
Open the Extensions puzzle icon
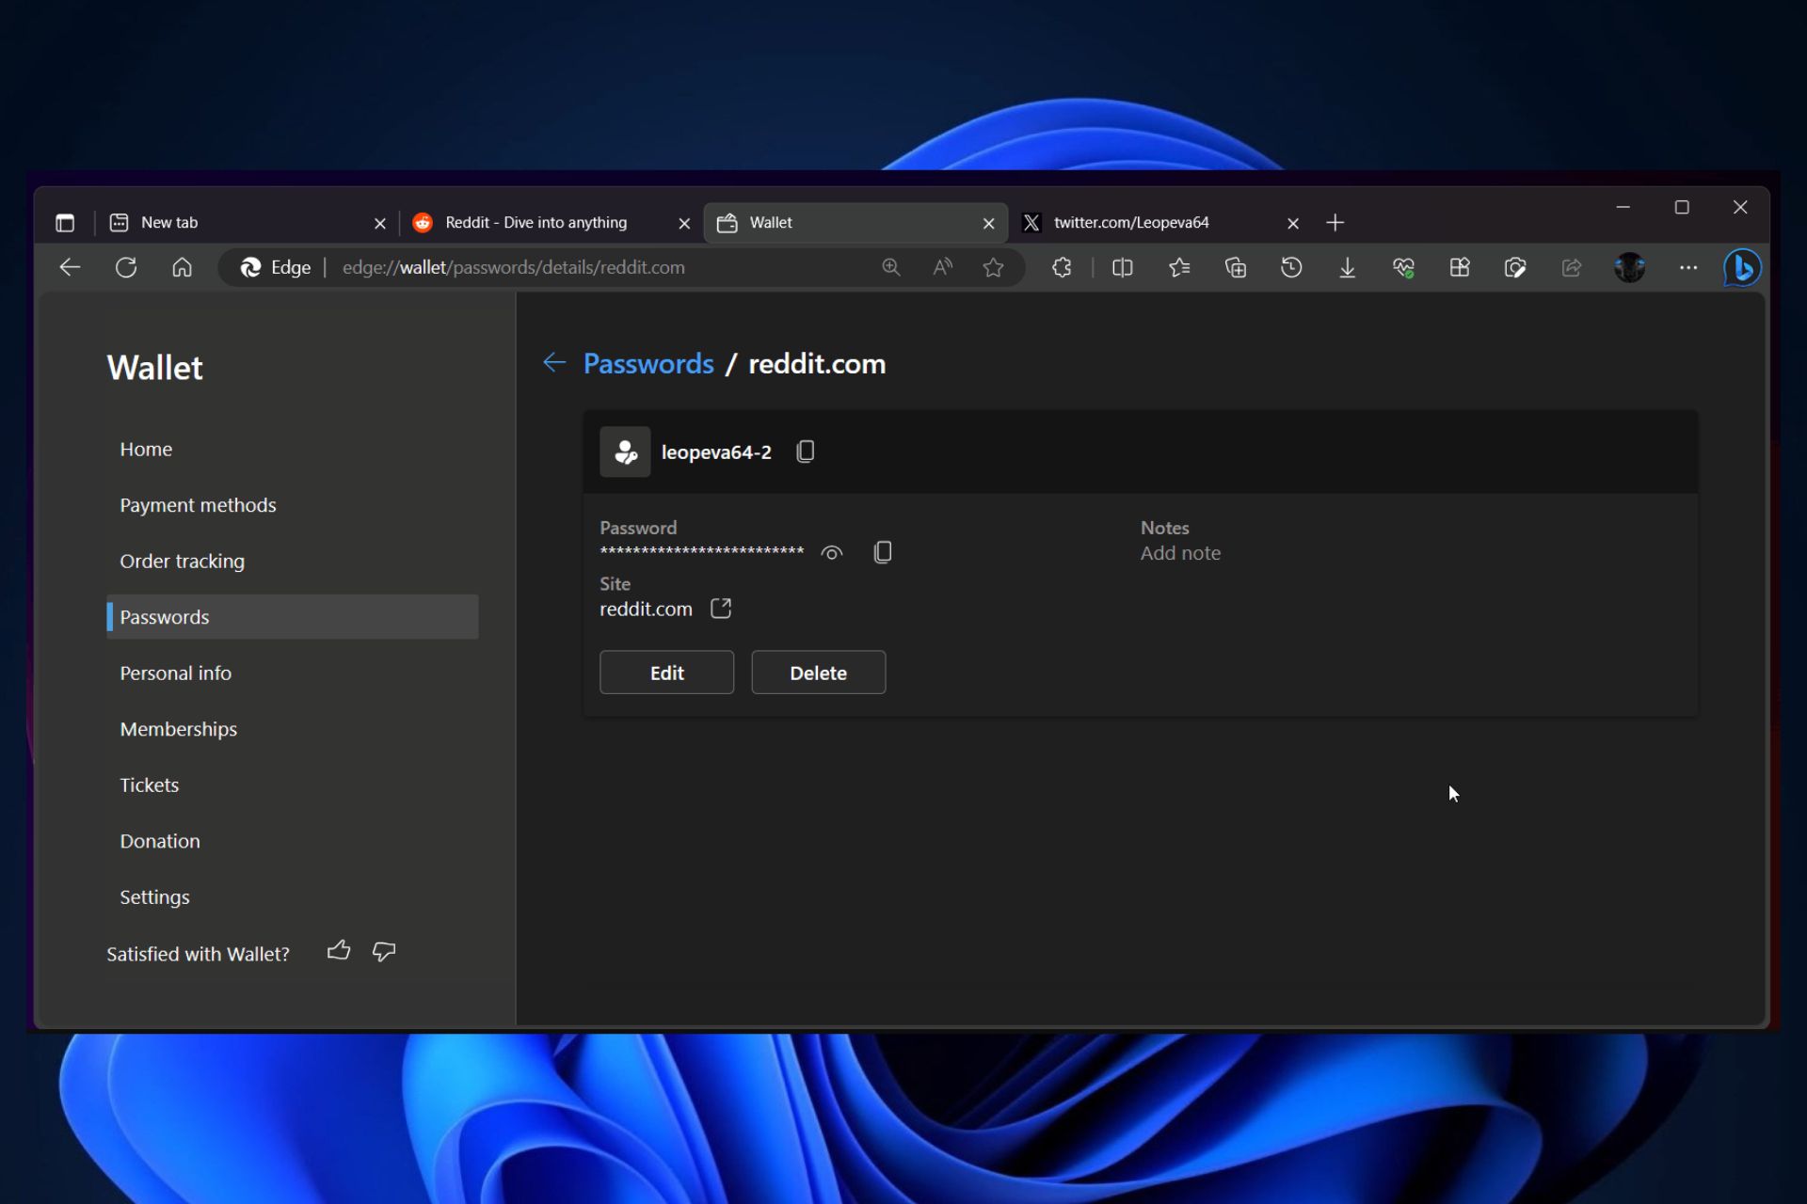(x=1062, y=267)
